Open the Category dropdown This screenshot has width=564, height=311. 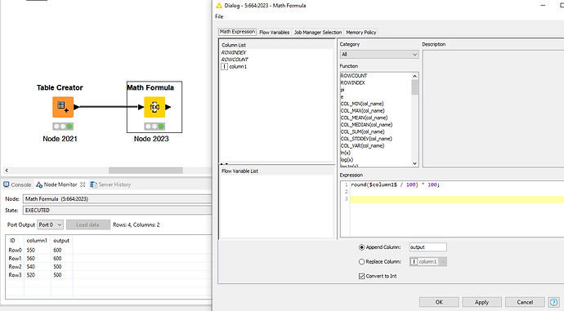coord(379,54)
